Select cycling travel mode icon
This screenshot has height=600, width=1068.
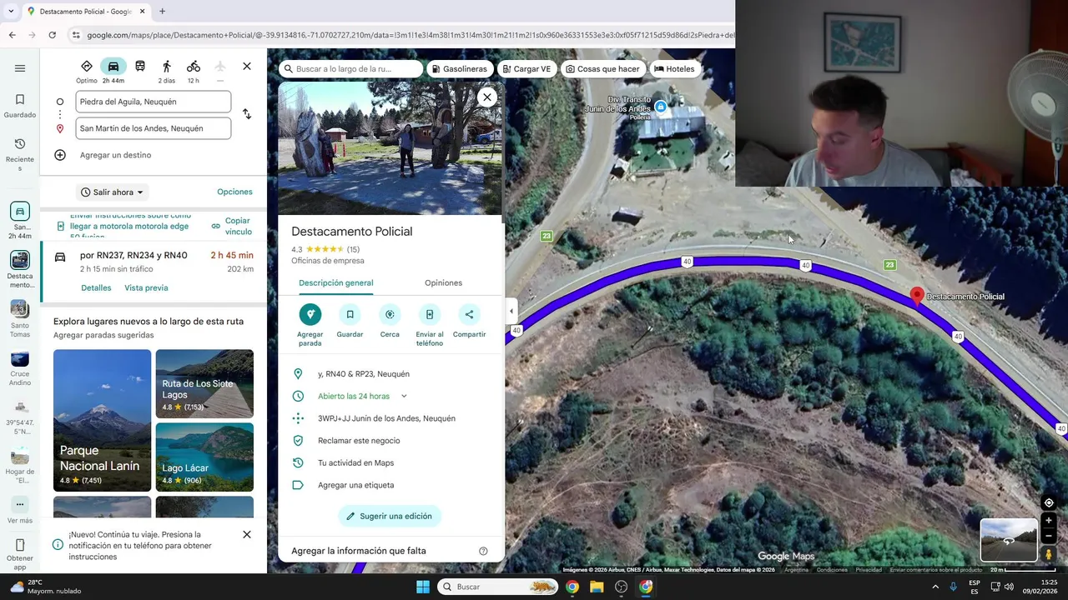[194, 67]
